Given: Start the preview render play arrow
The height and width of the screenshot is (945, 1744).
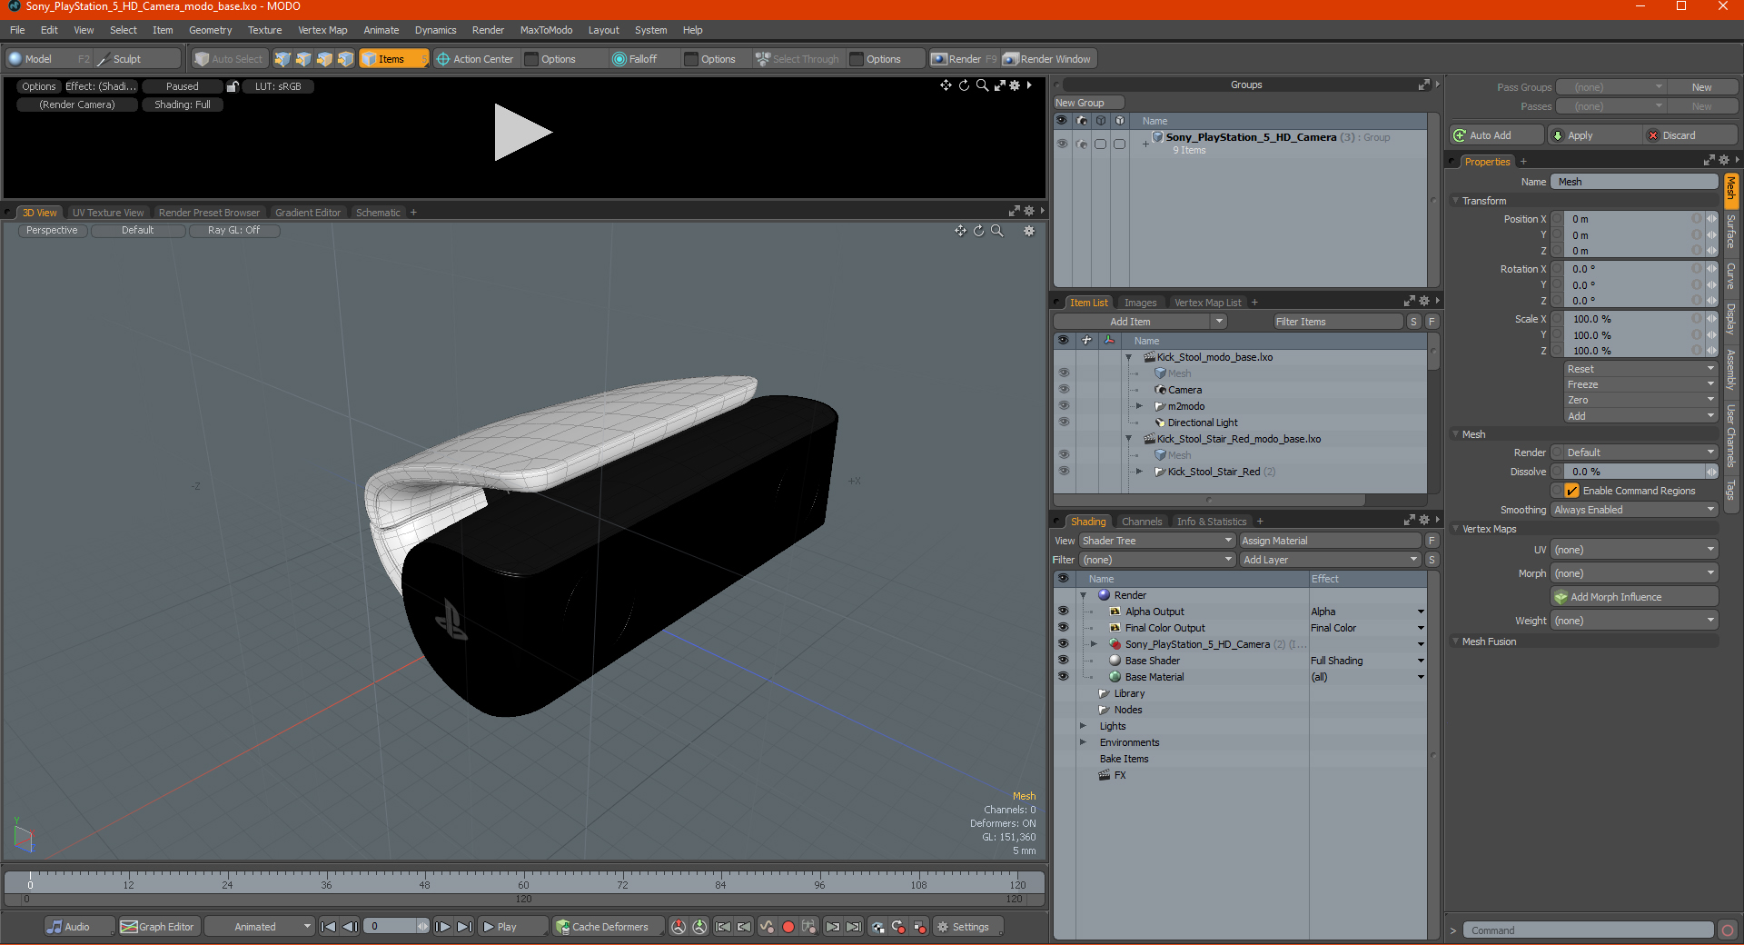Looking at the screenshot, I should click(522, 133).
